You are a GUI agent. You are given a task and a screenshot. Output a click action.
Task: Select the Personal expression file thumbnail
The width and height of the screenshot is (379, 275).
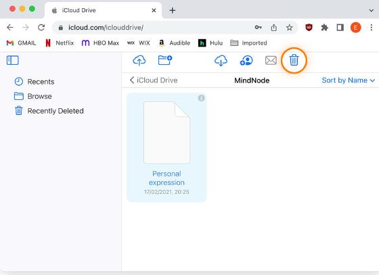point(166,132)
